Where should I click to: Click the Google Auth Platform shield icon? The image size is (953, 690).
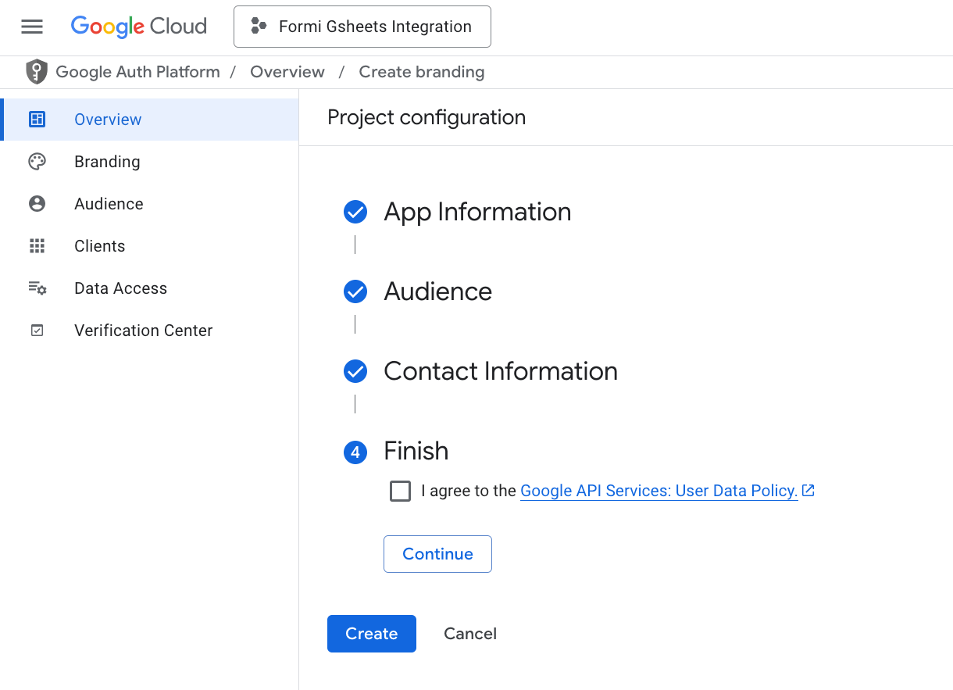click(x=37, y=72)
